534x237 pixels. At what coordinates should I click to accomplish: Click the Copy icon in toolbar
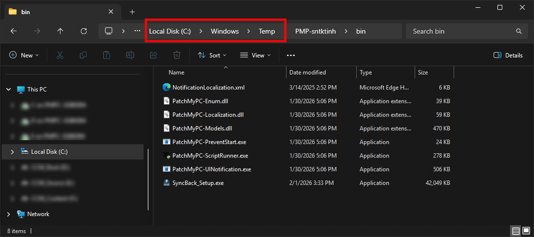[x=83, y=55]
